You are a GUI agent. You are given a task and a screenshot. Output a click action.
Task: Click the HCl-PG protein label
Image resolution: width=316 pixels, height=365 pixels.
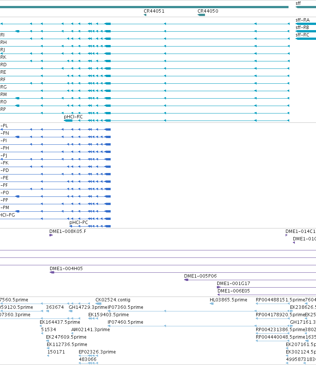[7, 215]
